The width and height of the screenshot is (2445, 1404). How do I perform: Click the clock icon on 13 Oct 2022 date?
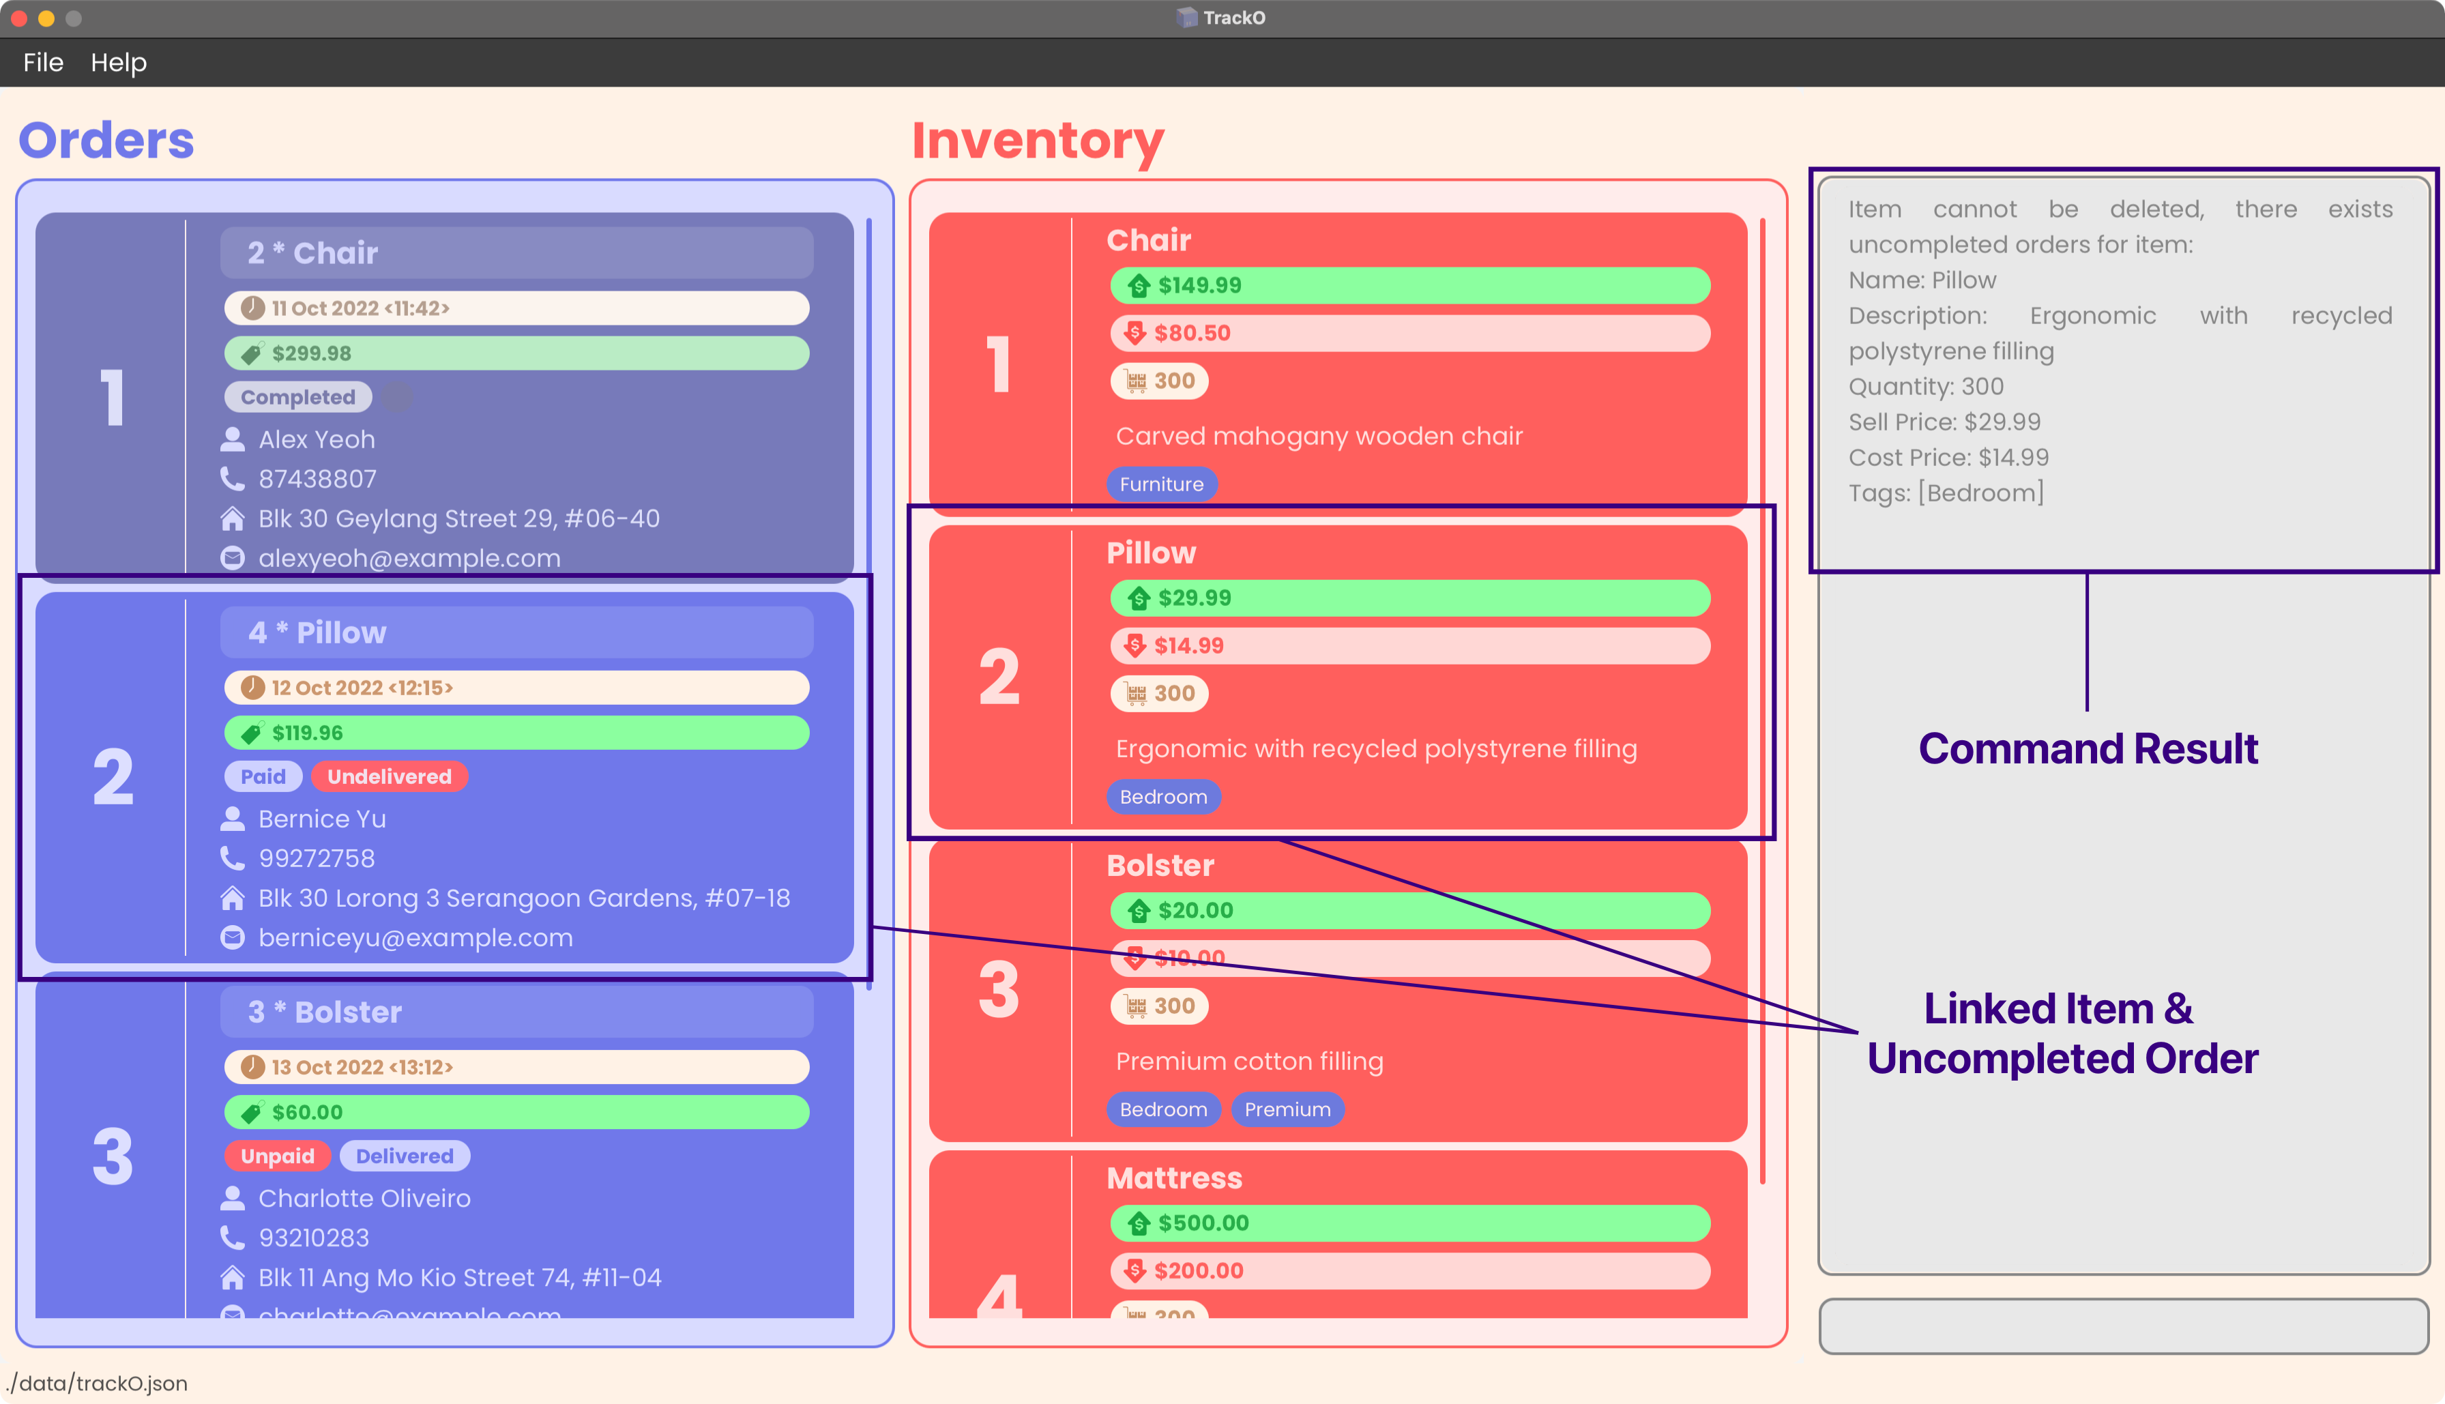pyautogui.click(x=252, y=1066)
